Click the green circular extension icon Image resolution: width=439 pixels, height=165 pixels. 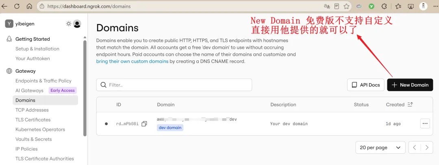pos(371,6)
